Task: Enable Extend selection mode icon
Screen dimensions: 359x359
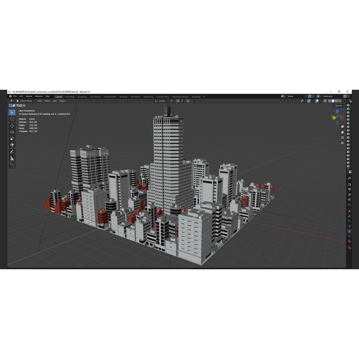Action: click(x=14, y=106)
